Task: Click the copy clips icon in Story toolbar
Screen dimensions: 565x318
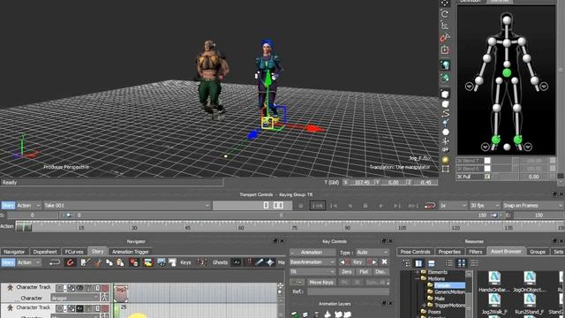Action: point(109,262)
